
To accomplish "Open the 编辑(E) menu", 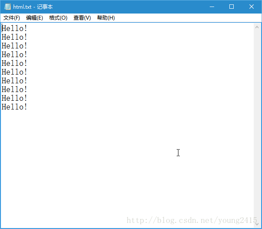I will point(34,18).
